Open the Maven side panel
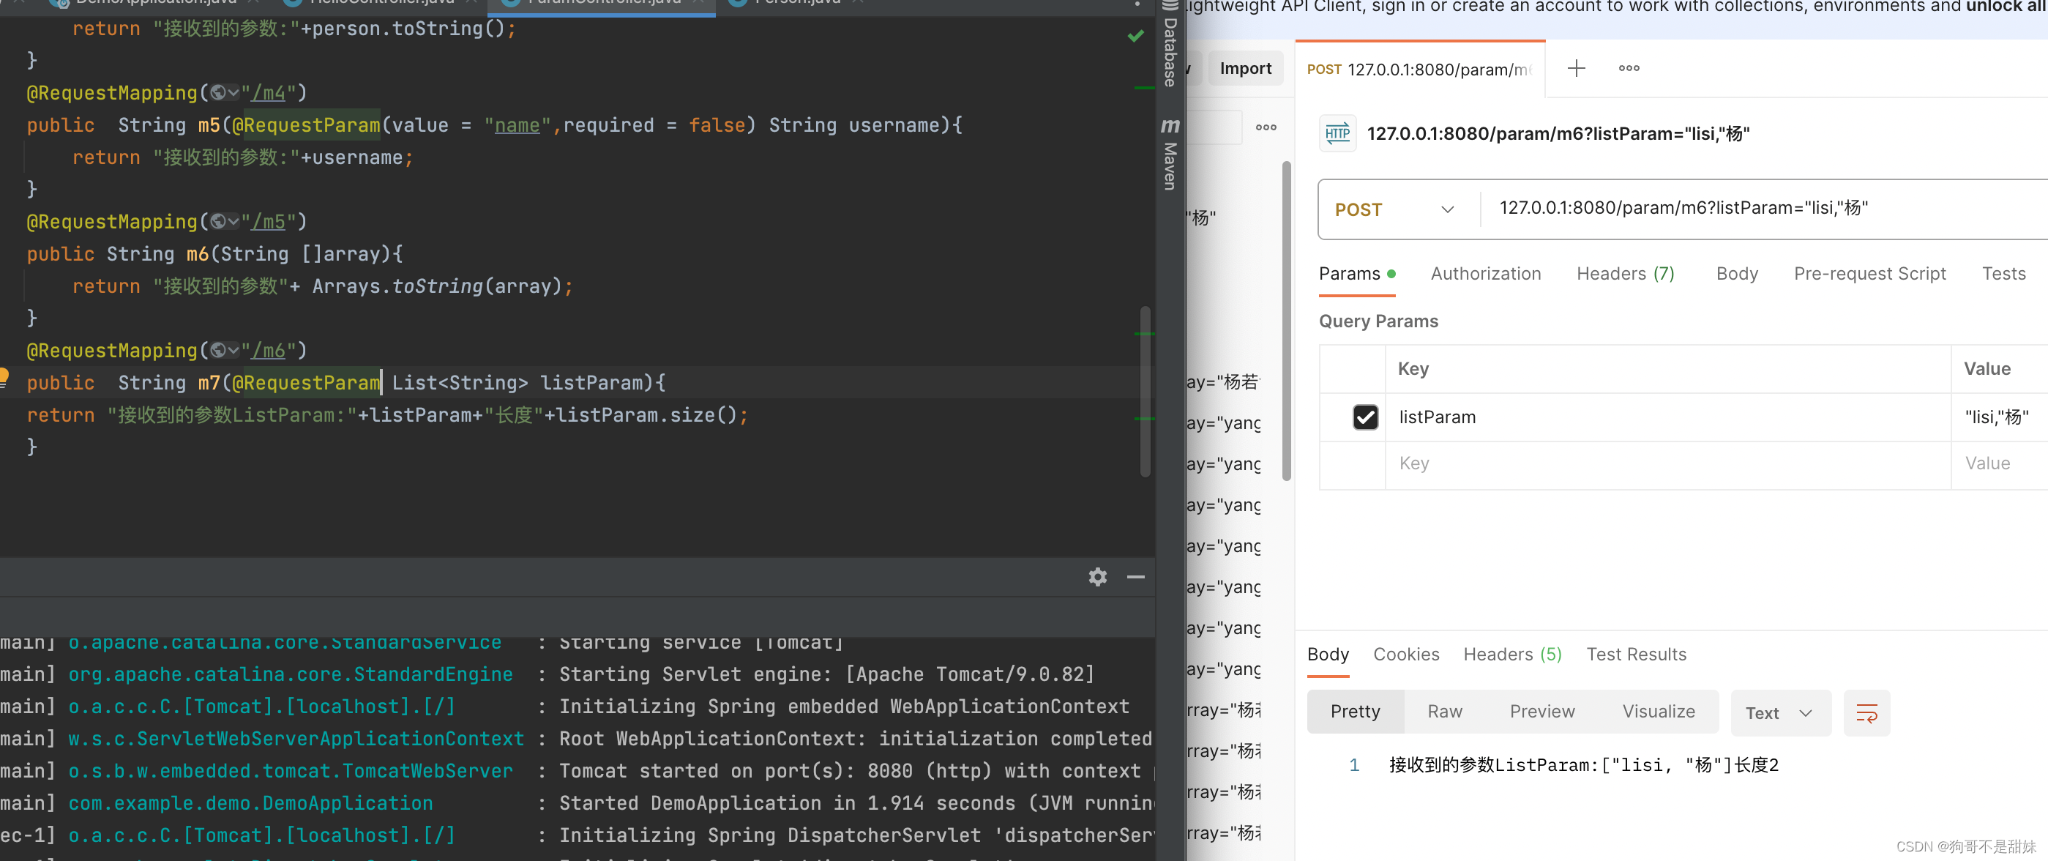The height and width of the screenshot is (861, 2048). coord(1170,154)
